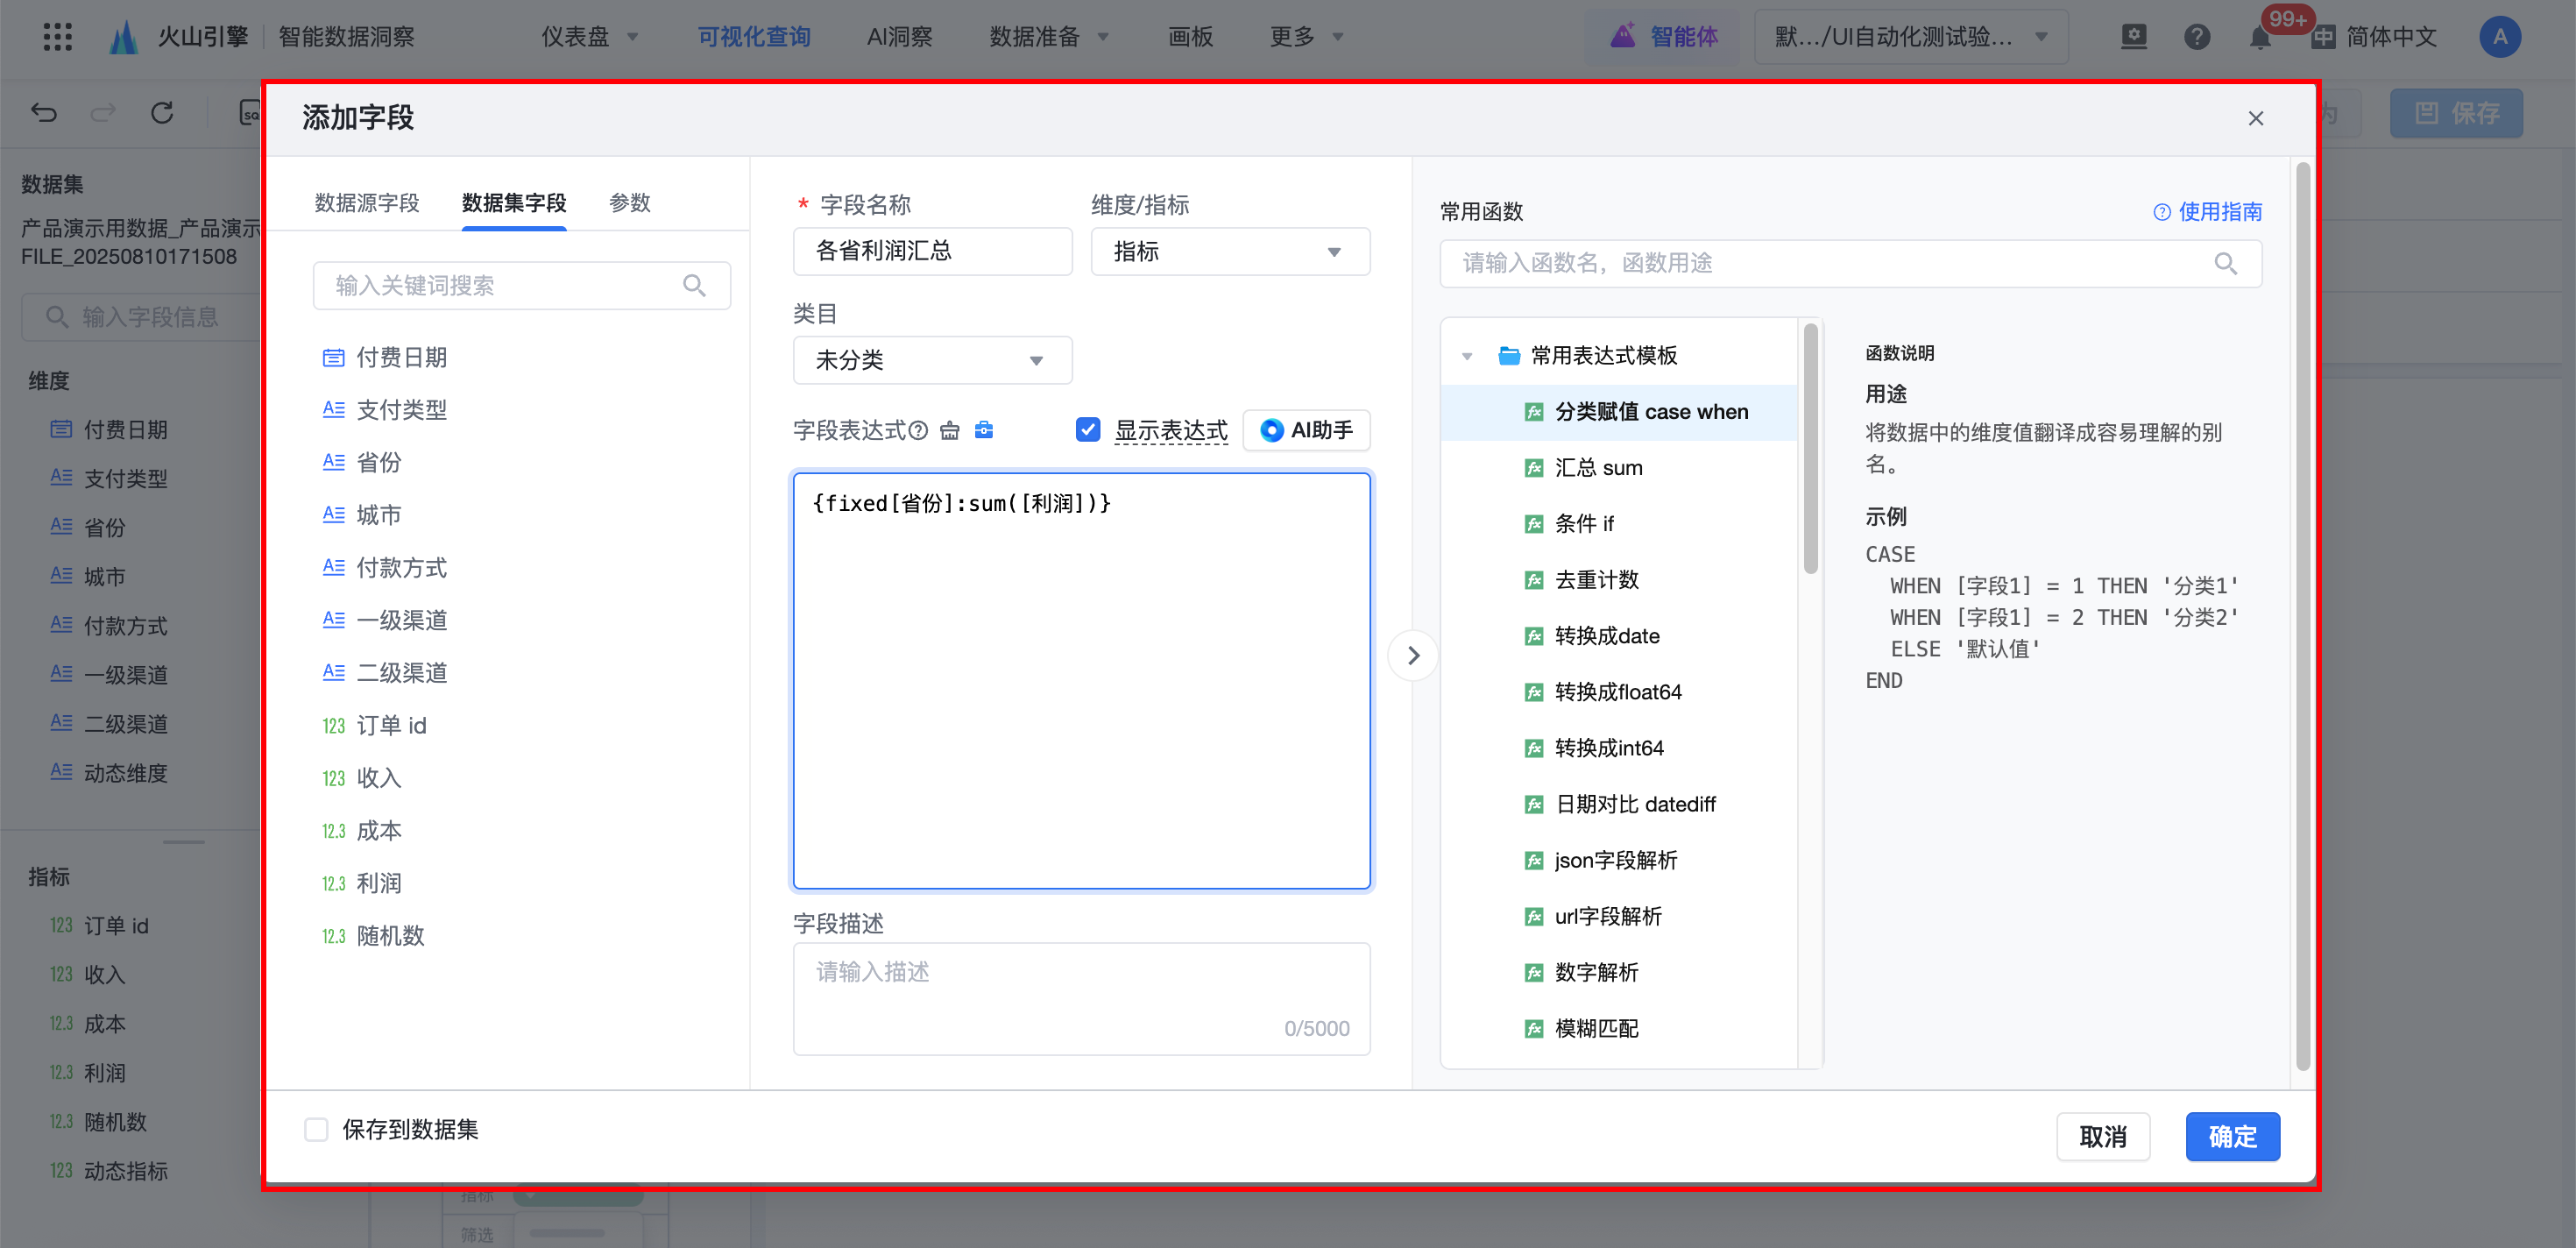This screenshot has width=2576, height=1248.
Task: Enable 保存到数据集 checkbox
Action: pyautogui.click(x=316, y=1130)
